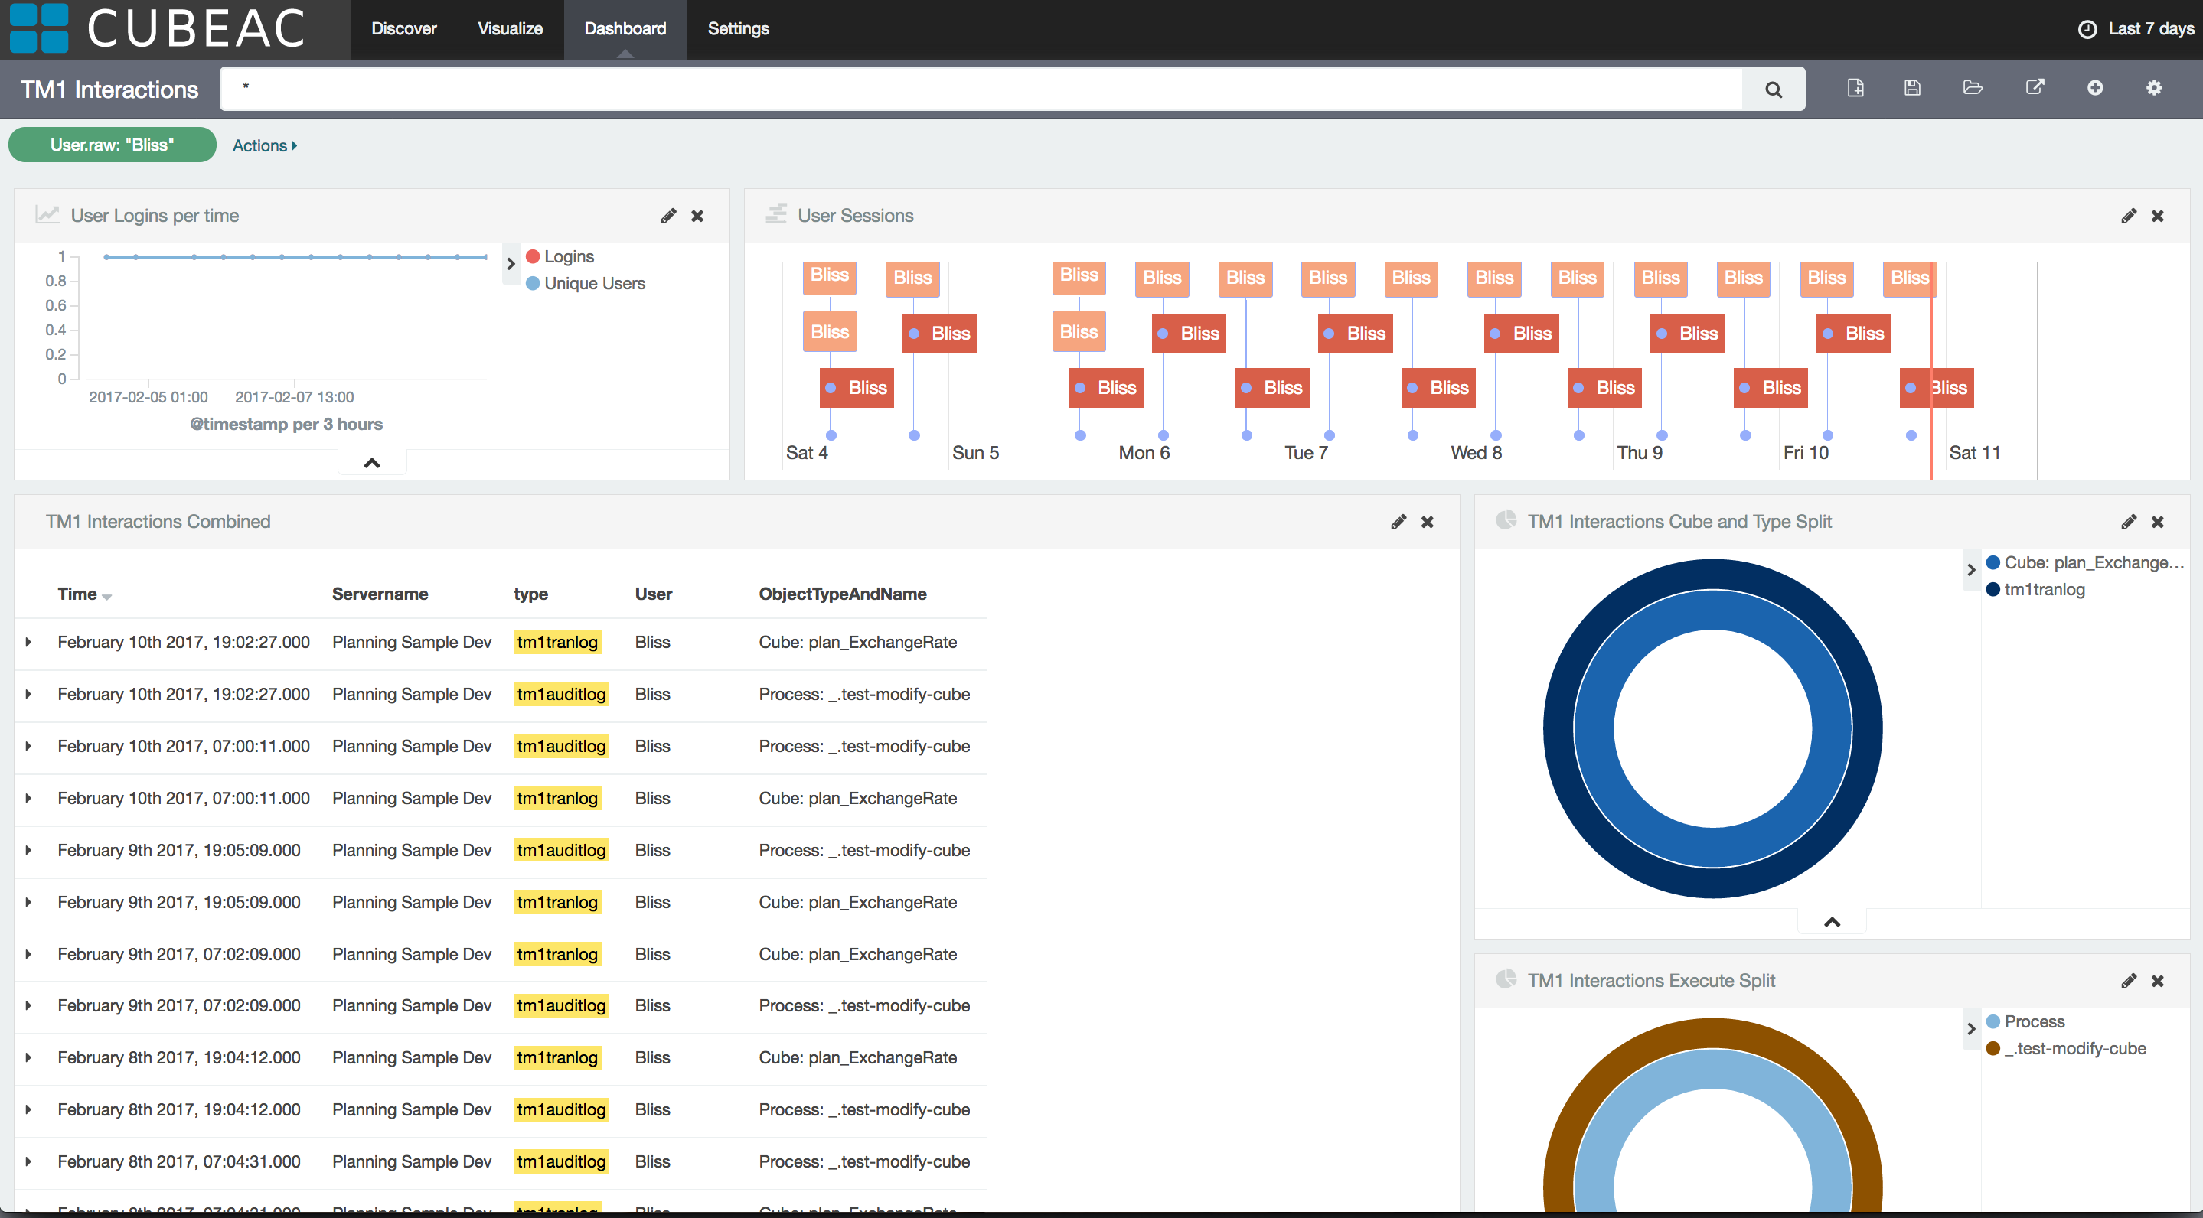Toggle the Process legend entry

click(x=2025, y=1022)
